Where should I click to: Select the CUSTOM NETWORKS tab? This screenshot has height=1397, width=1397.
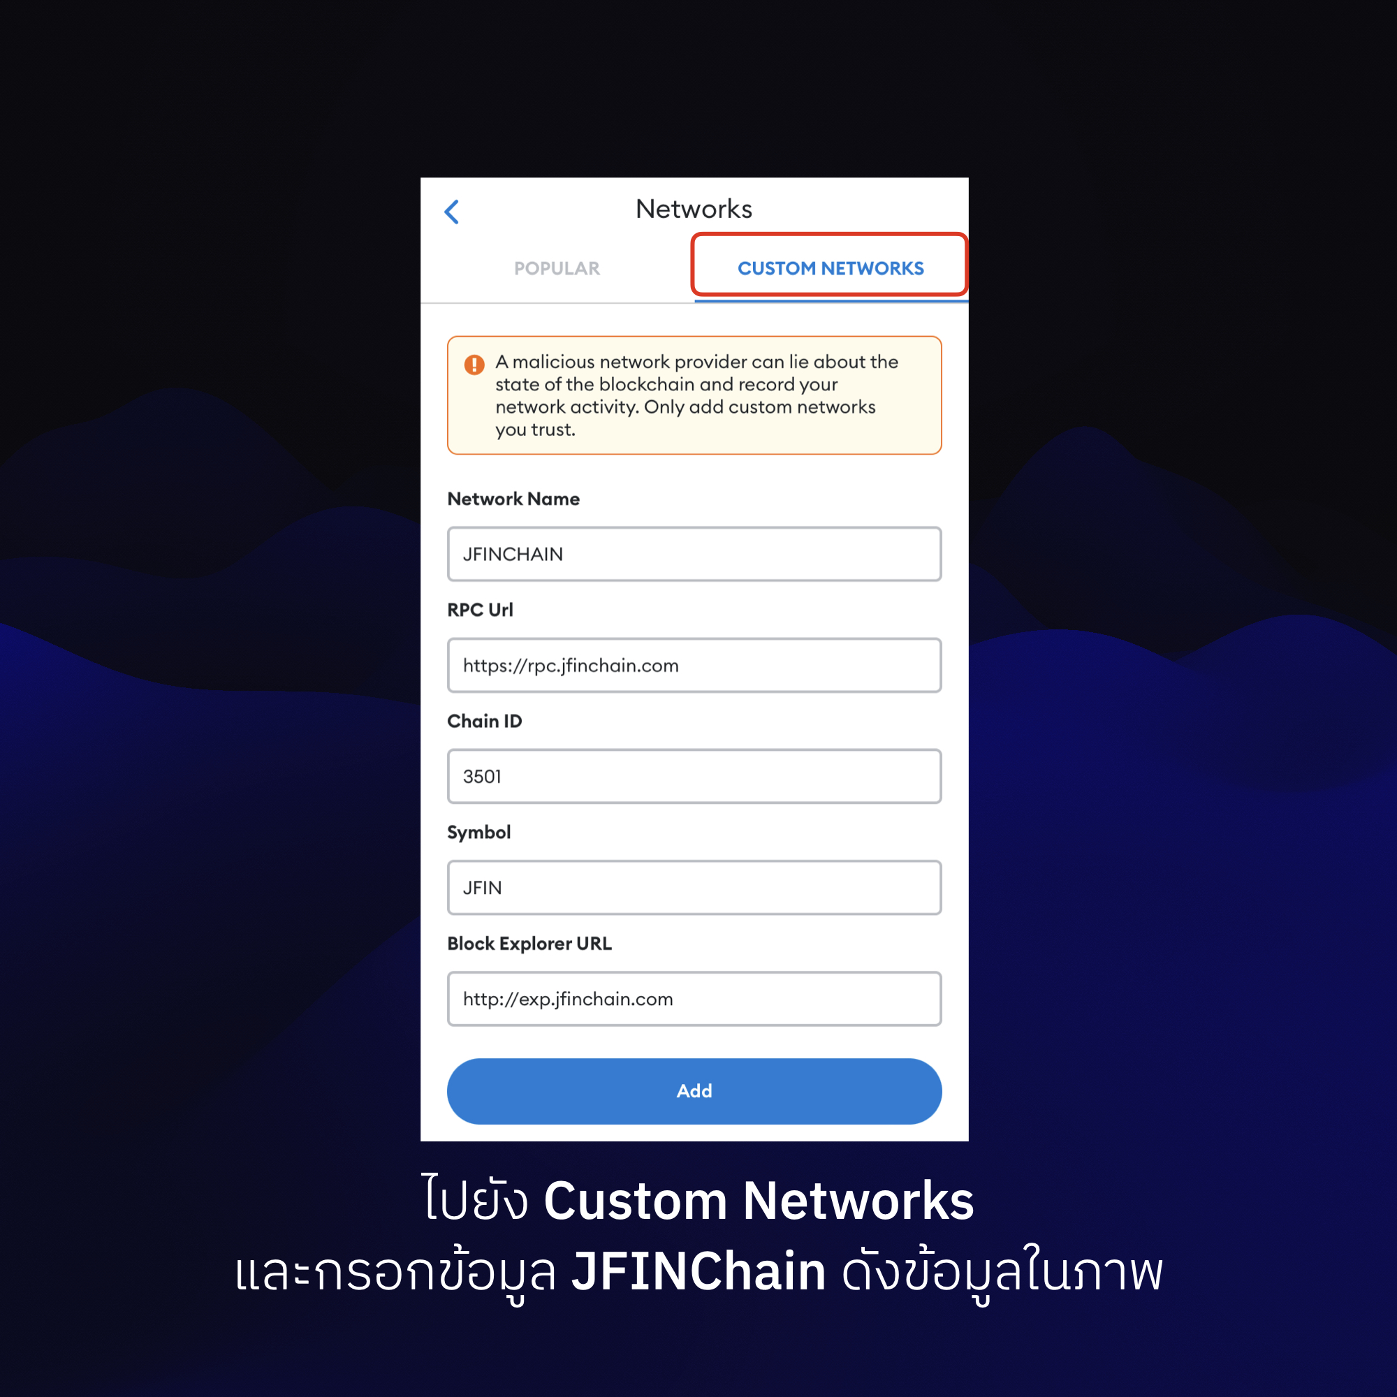click(830, 268)
